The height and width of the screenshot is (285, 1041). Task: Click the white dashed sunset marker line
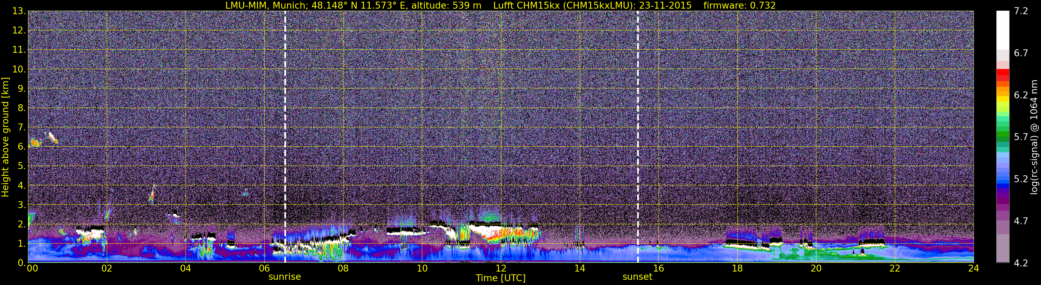(638, 137)
